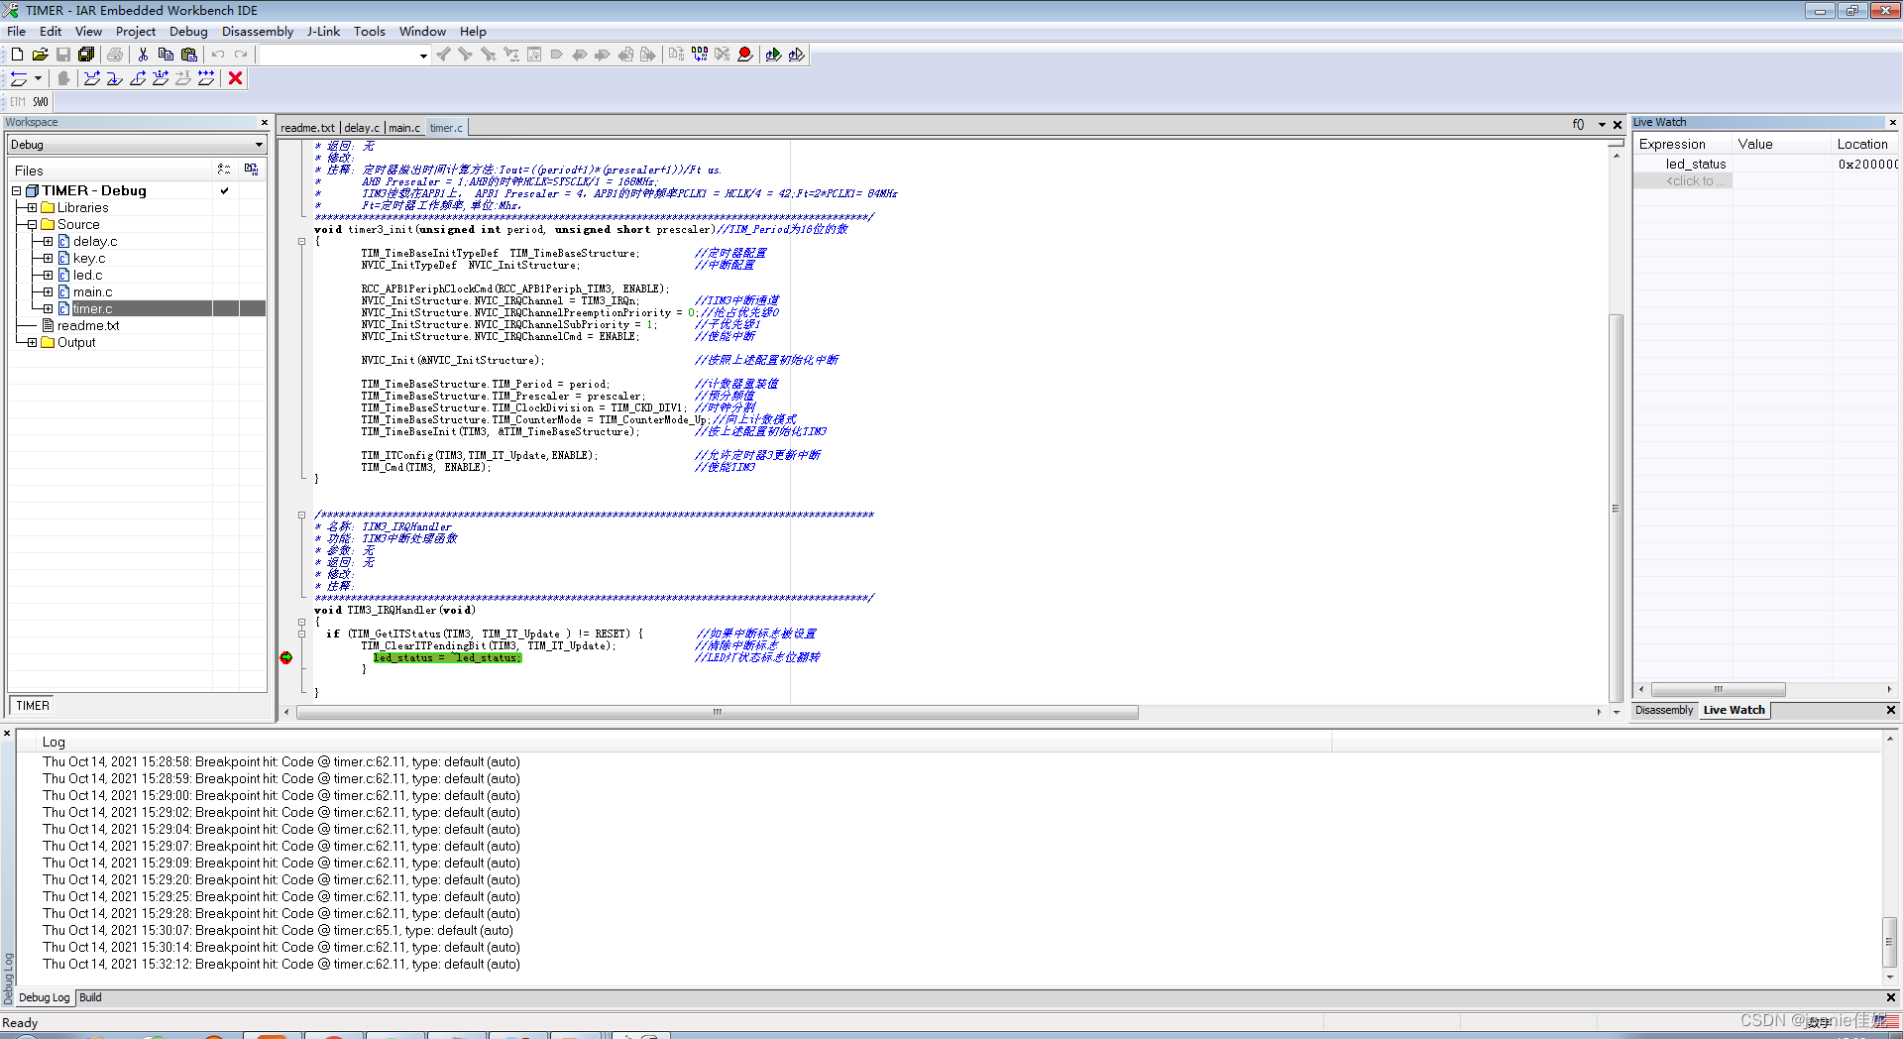
Task: Open the Debug menu
Action: pos(188,31)
